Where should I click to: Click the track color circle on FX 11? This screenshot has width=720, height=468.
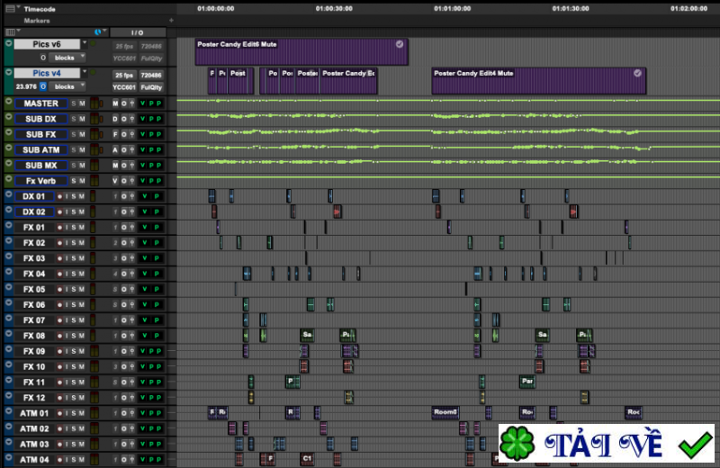(9, 382)
